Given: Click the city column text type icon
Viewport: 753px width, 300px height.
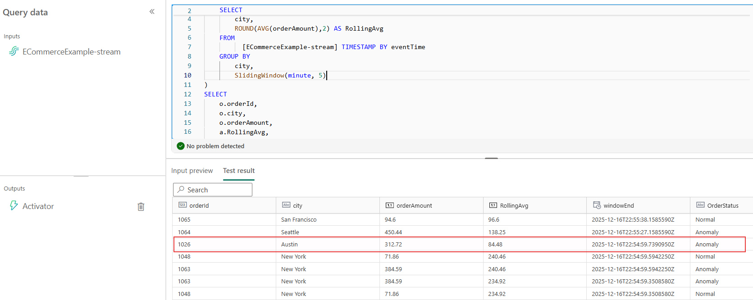Looking at the screenshot, I should click(x=286, y=205).
